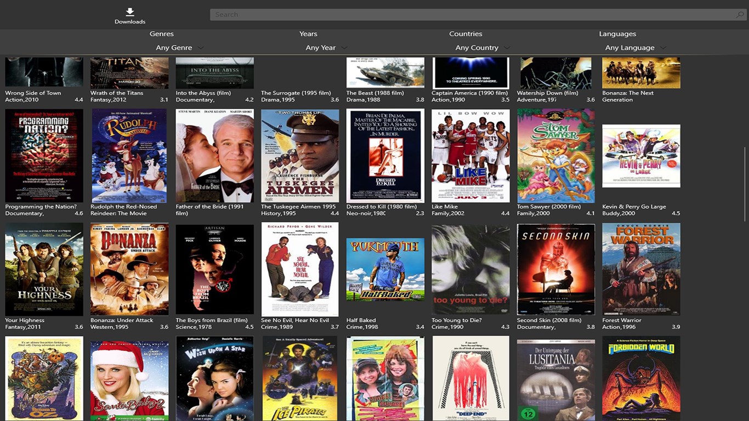
Task: Click the Genres filter heading
Action: click(162, 34)
